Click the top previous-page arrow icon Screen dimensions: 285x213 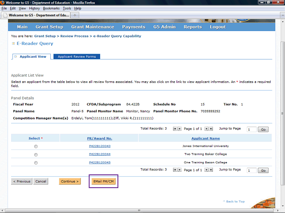179,129
